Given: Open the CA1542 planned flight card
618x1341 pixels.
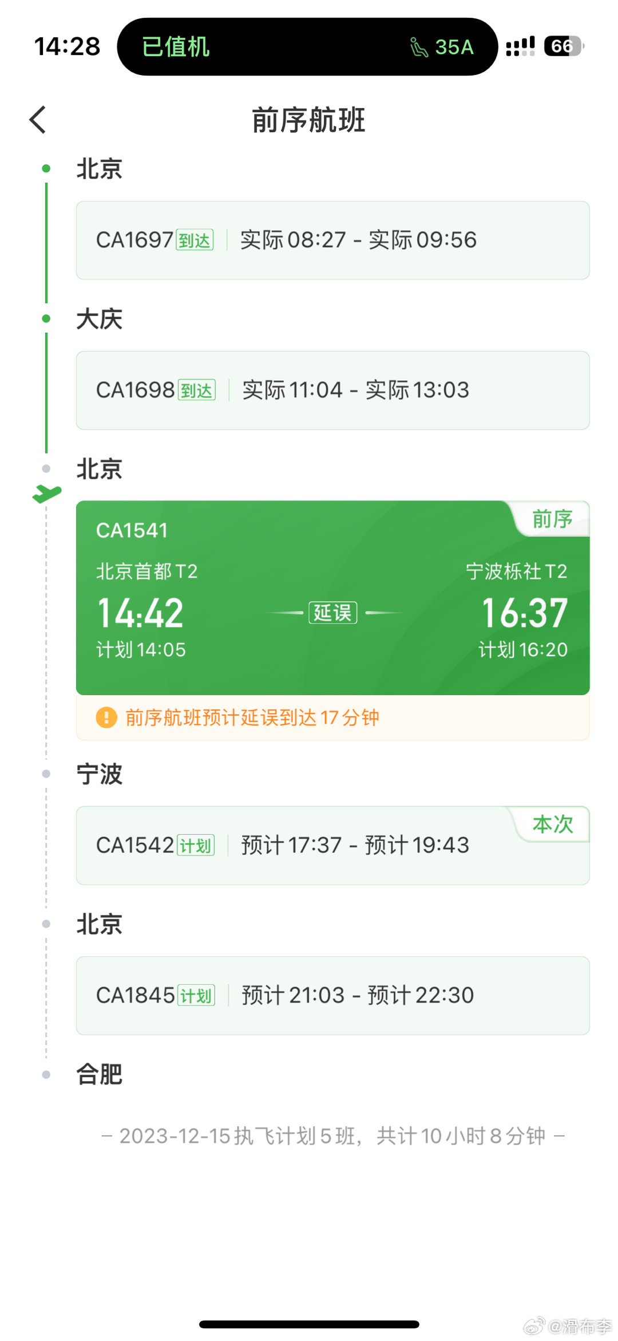Looking at the screenshot, I should [332, 845].
